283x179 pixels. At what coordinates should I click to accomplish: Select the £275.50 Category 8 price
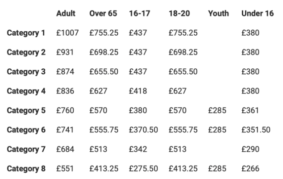click(144, 169)
